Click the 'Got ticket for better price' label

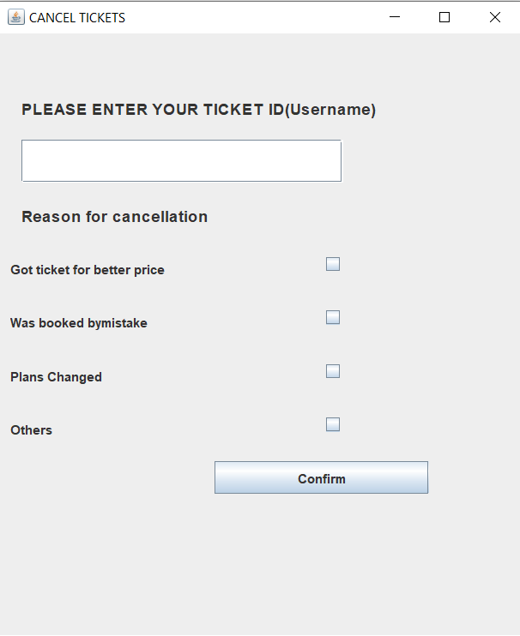click(87, 270)
